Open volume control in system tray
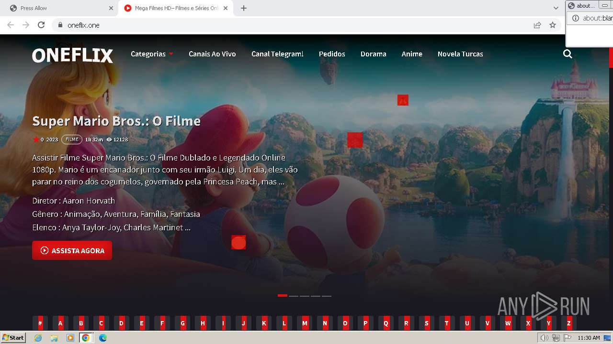613x344 pixels. pos(544,338)
